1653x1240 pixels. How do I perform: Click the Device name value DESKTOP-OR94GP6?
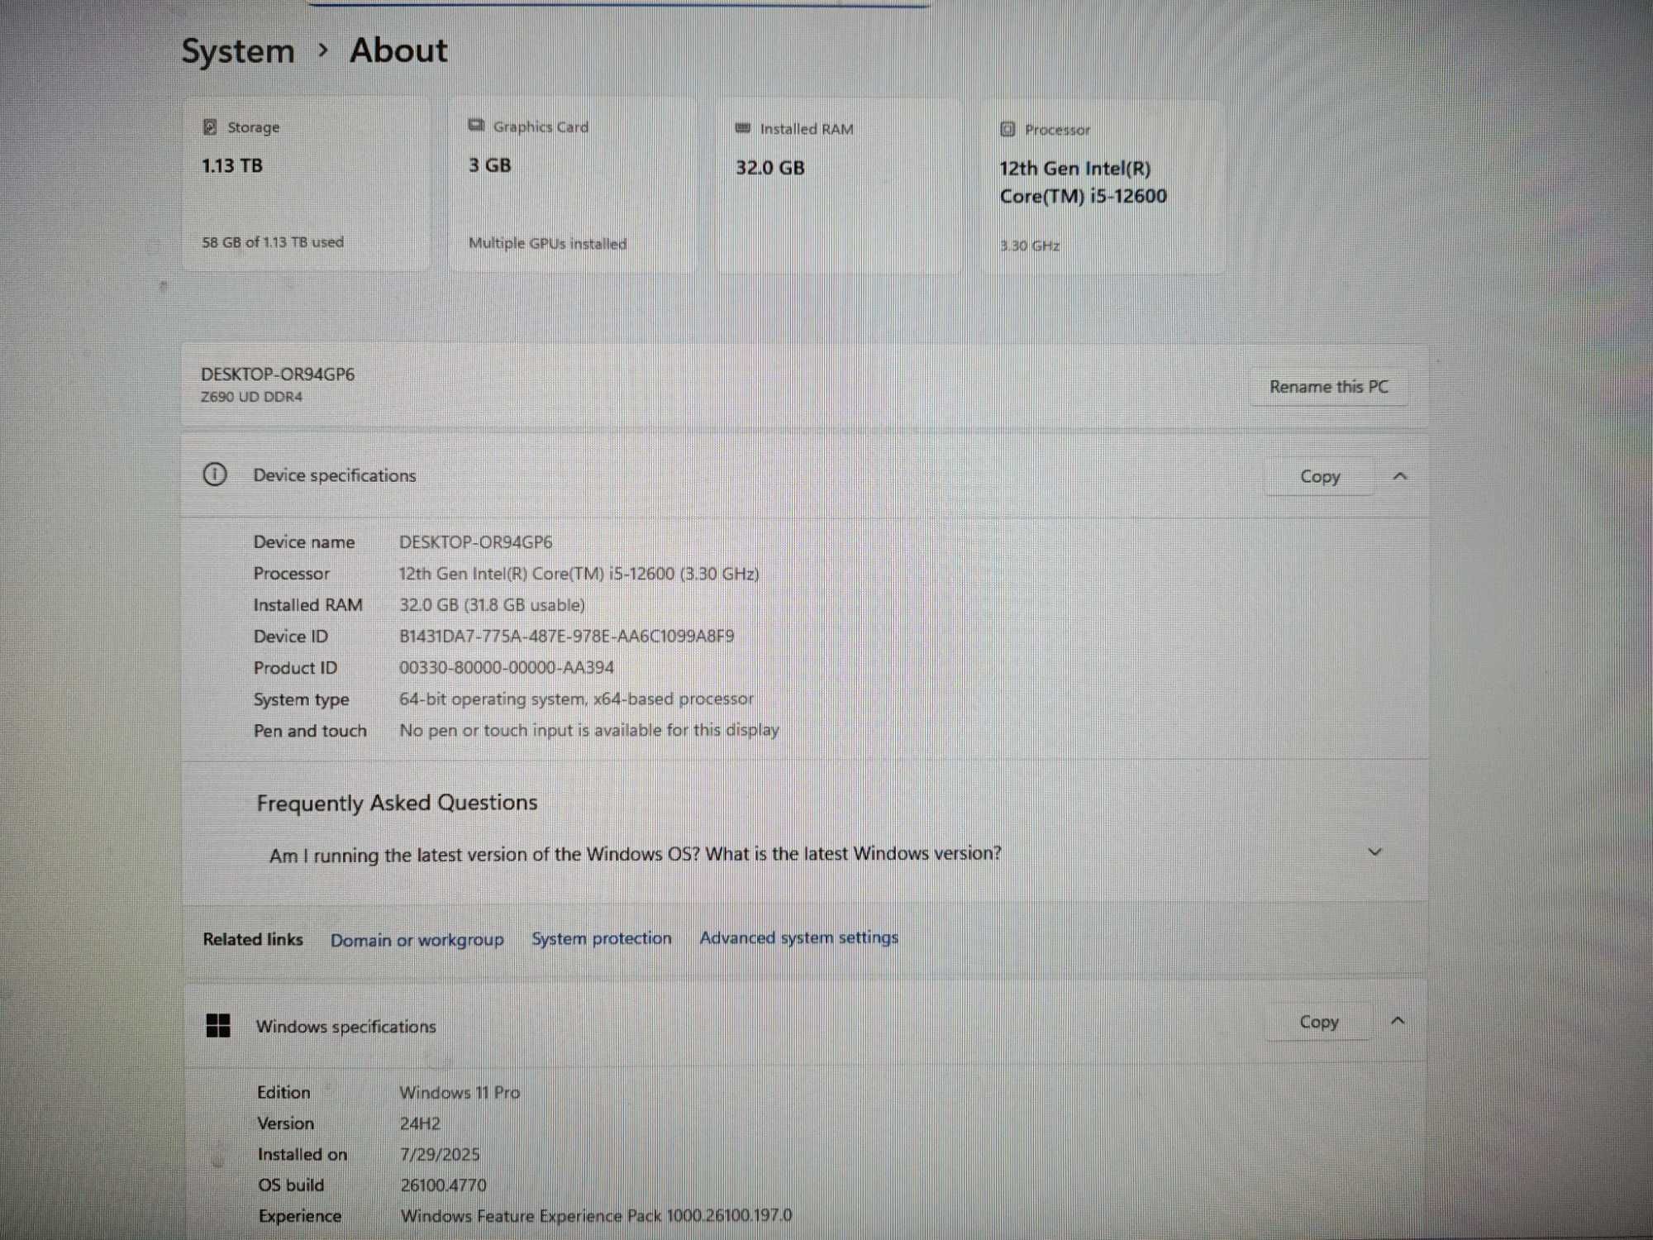click(475, 542)
